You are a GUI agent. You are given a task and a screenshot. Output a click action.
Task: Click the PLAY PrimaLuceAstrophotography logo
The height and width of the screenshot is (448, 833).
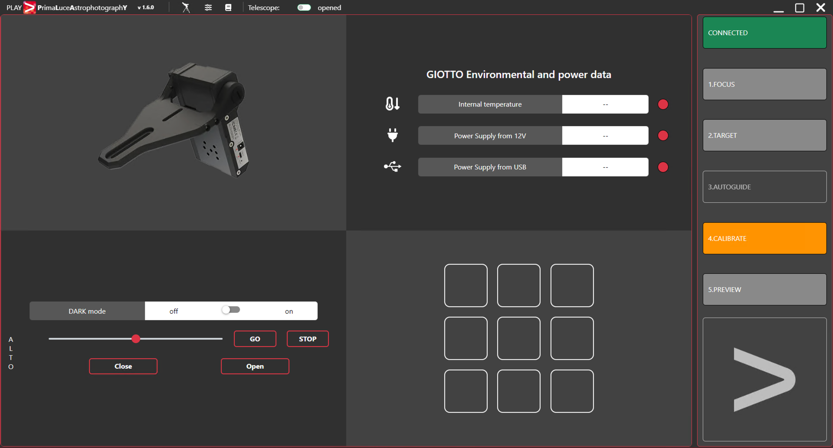[67, 7]
